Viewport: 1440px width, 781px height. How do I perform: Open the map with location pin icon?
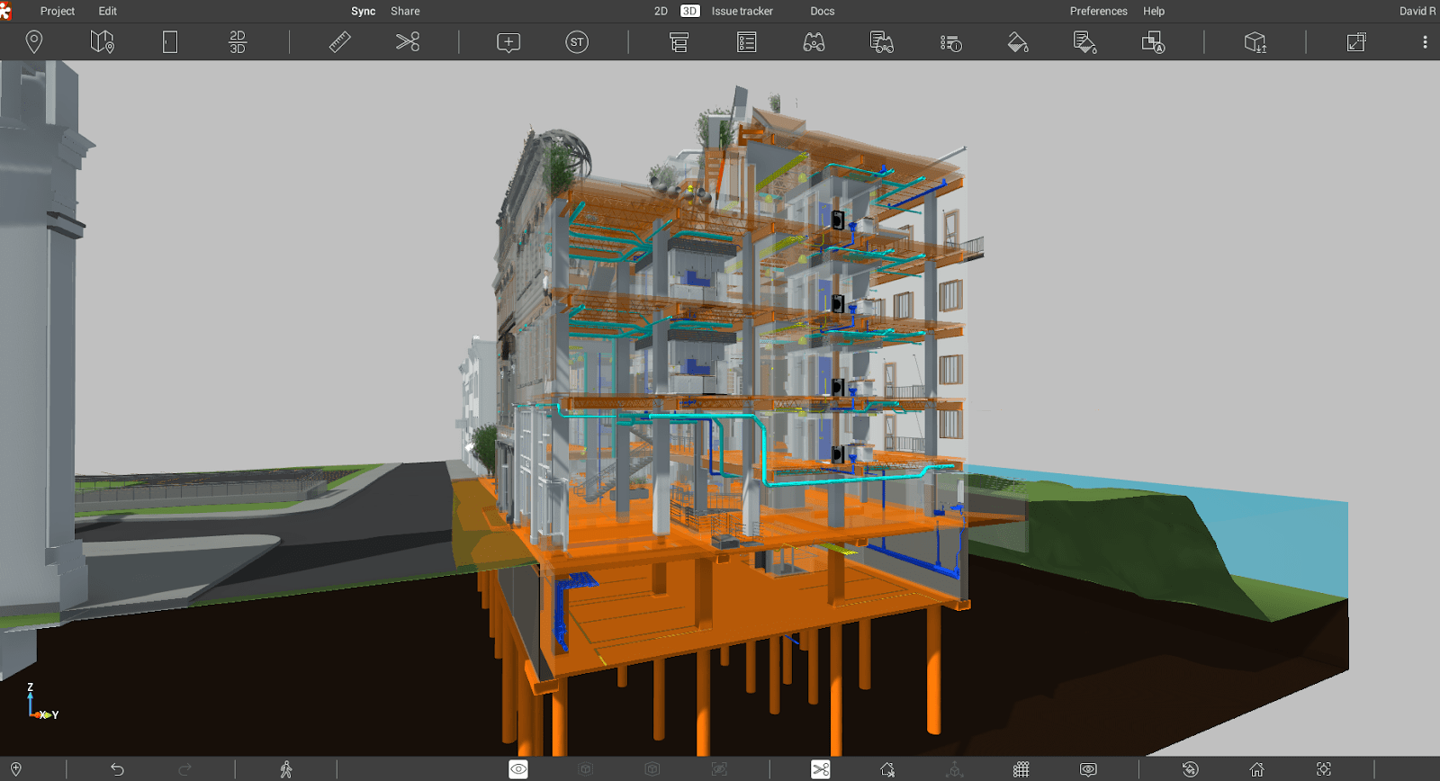[103, 41]
